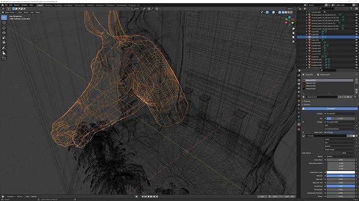This screenshot has height=201, width=359.
Task: Hide the highlighted Cube object via eye icon
Action: (x=356, y=37)
